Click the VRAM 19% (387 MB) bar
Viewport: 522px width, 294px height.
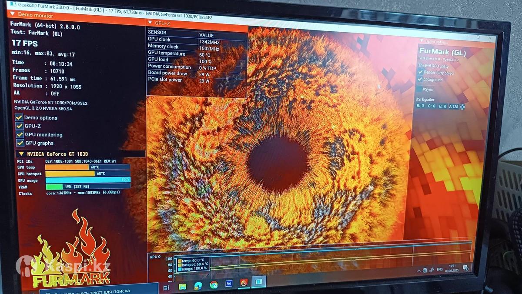pyautogui.click(x=87, y=187)
